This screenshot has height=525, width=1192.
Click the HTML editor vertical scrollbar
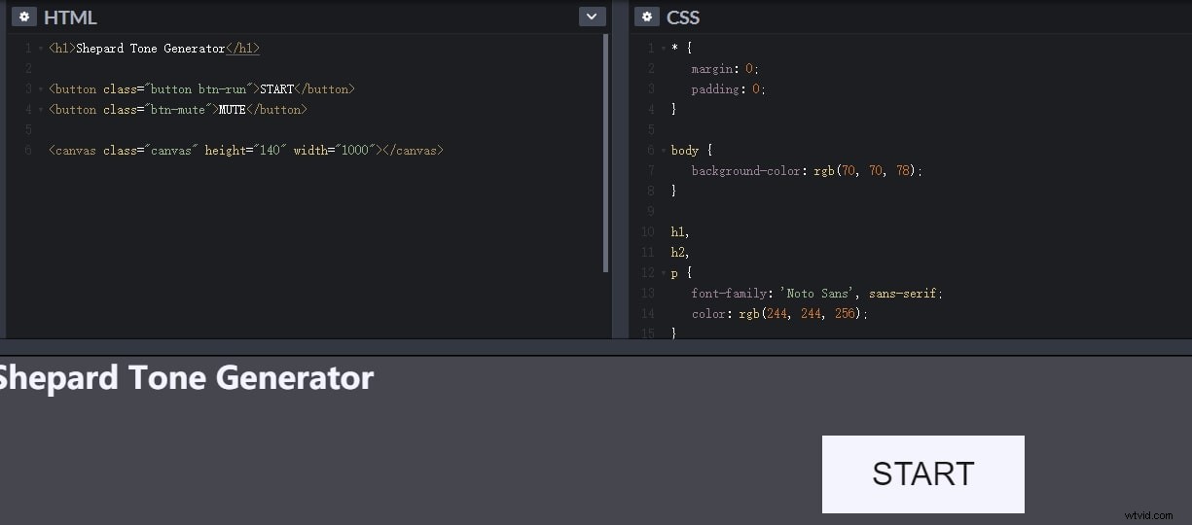pyautogui.click(x=606, y=154)
